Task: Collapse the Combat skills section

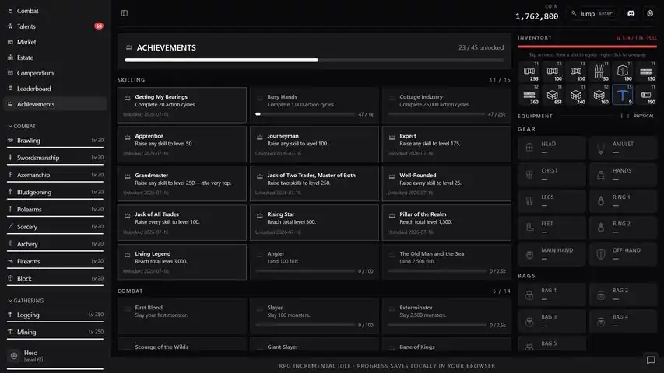Action: 22,126
